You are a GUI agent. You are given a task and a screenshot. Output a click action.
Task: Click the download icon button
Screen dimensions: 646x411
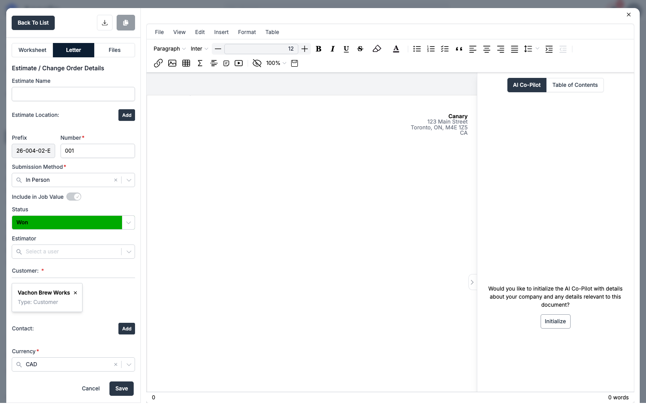(x=105, y=23)
